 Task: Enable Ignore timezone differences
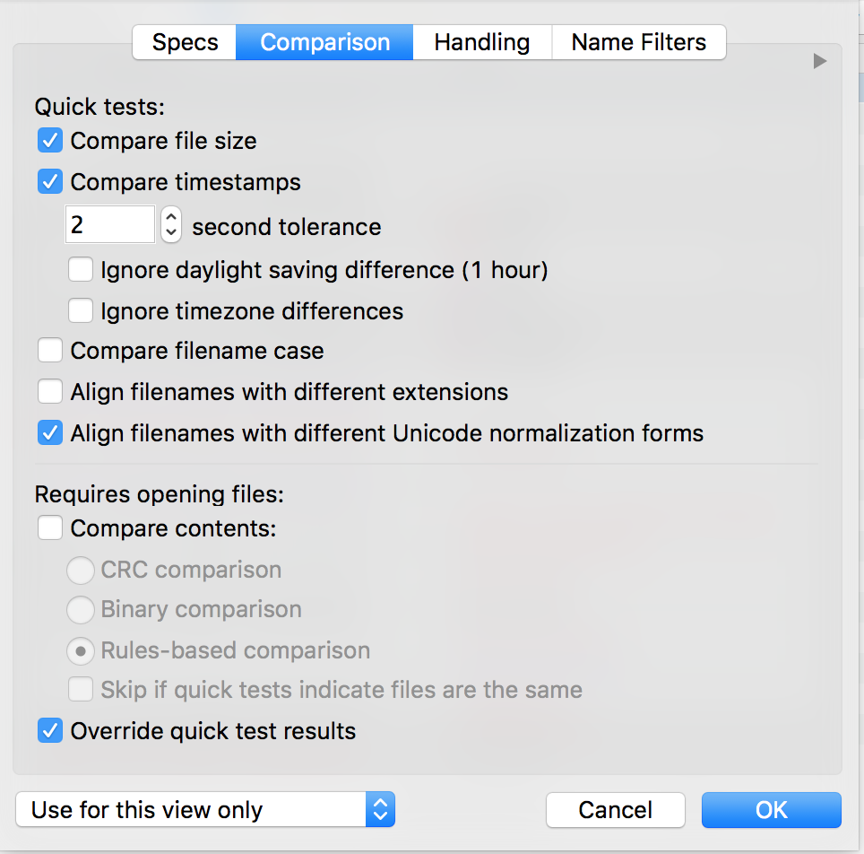click(81, 310)
